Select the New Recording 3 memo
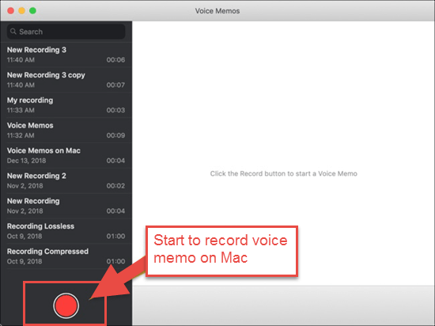The width and height of the screenshot is (435, 326). [66, 55]
